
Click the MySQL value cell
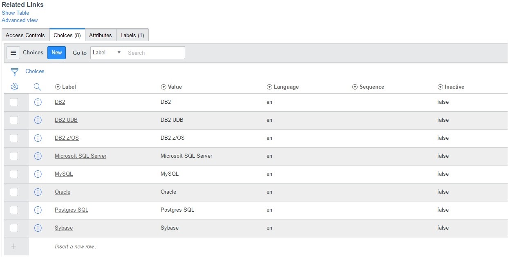click(170, 174)
